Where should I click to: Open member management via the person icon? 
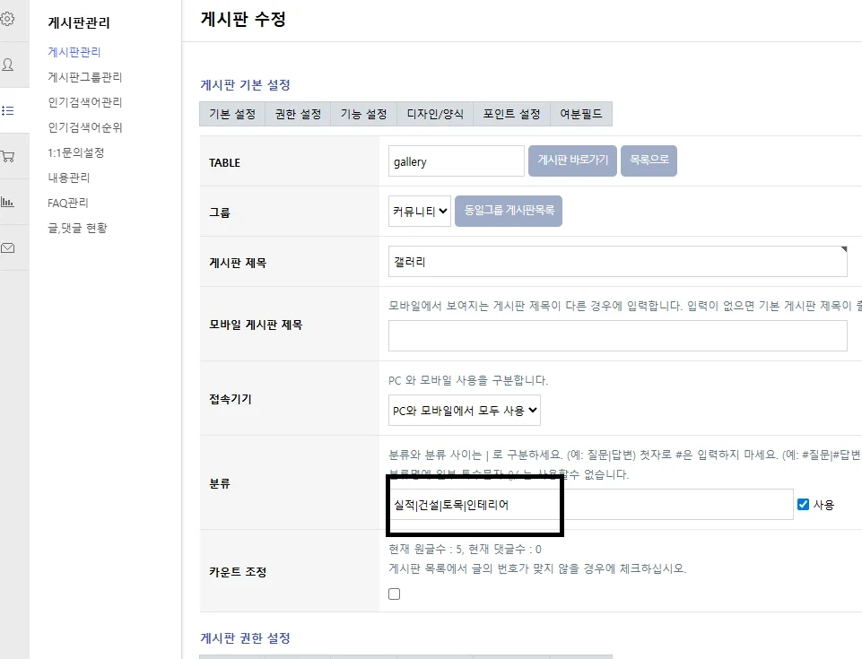pos(8,65)
